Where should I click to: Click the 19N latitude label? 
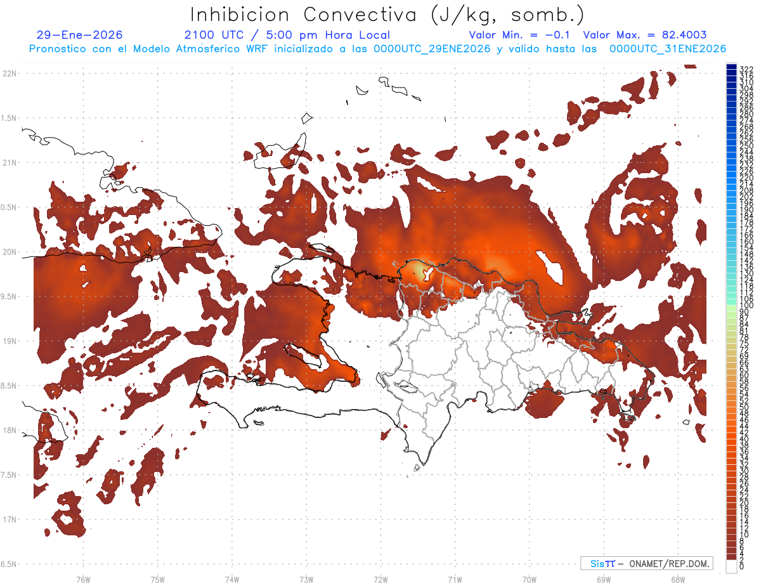10,341
